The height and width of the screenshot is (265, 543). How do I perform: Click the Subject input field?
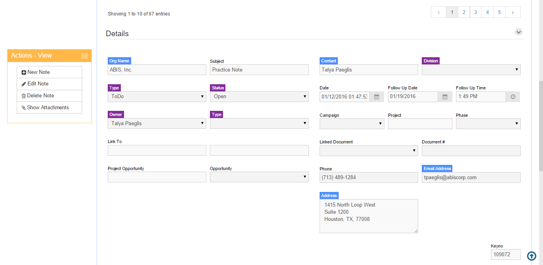(259, 70)
